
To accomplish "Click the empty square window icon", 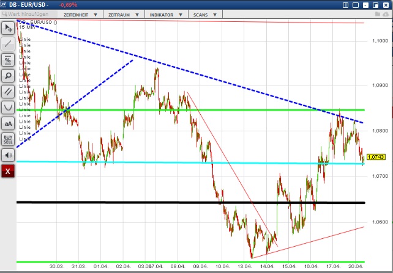I will click(356, 5).
